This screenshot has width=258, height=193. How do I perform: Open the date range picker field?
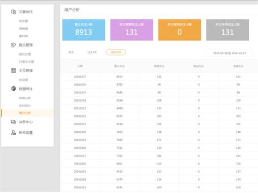229,53
